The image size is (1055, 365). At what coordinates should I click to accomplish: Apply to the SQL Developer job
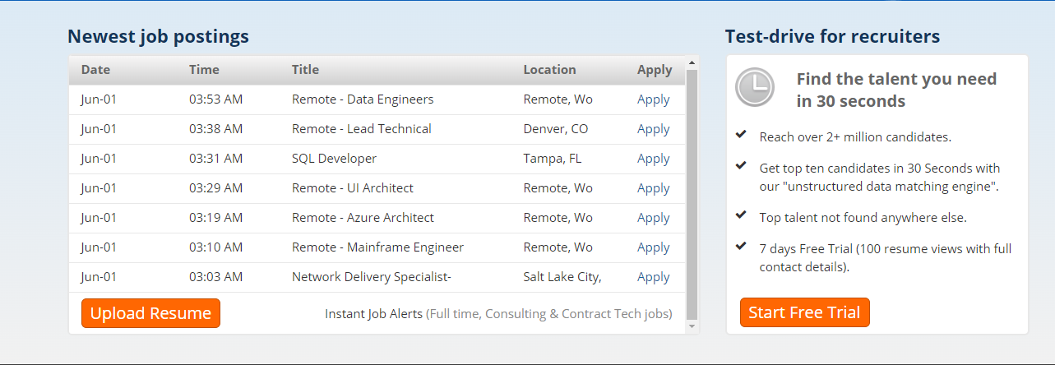(x=653, y=159)
